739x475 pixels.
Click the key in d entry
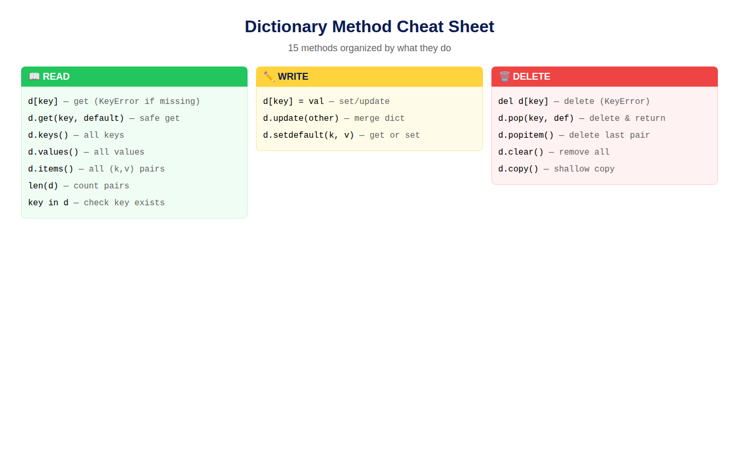(x=97, y=203)
